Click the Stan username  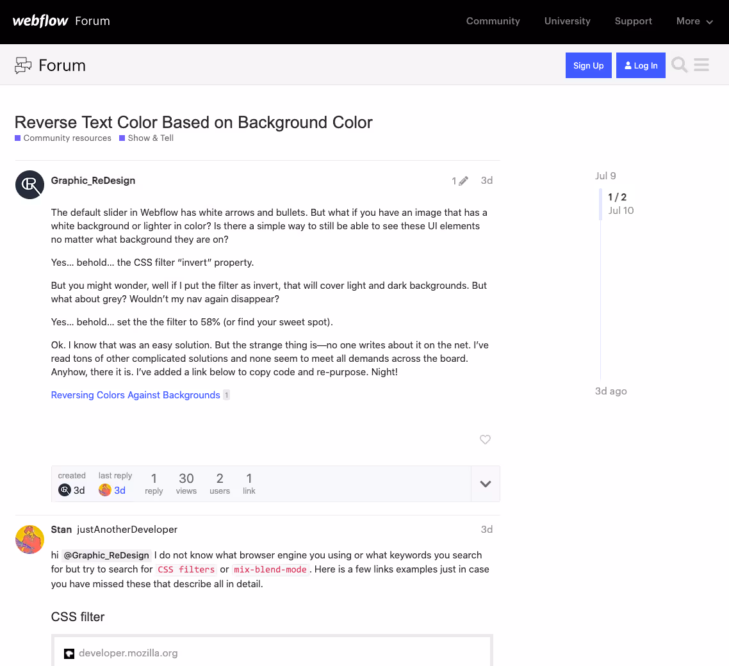click(x=61, y=530)
